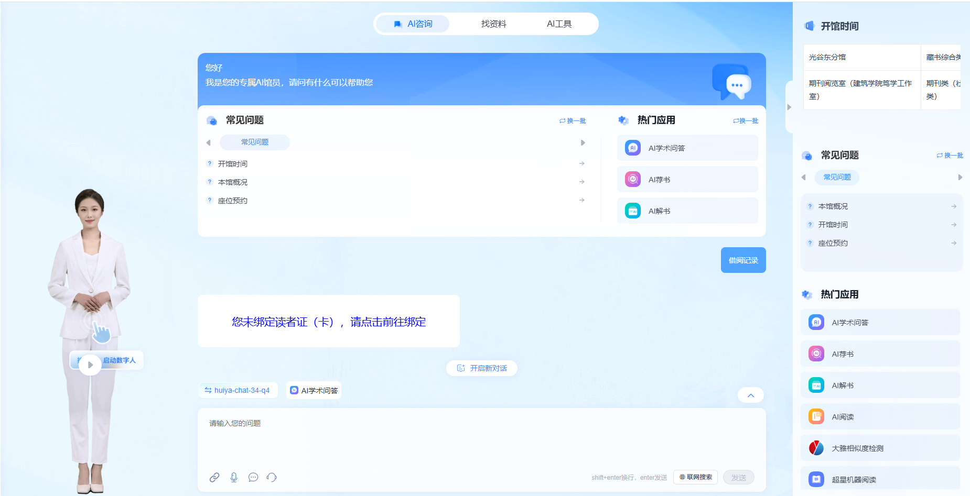This screenshot has height=496, width=970.
Task: Switch model via huiya-chat-34-q4 selector
Action: (x=238, y=391)
